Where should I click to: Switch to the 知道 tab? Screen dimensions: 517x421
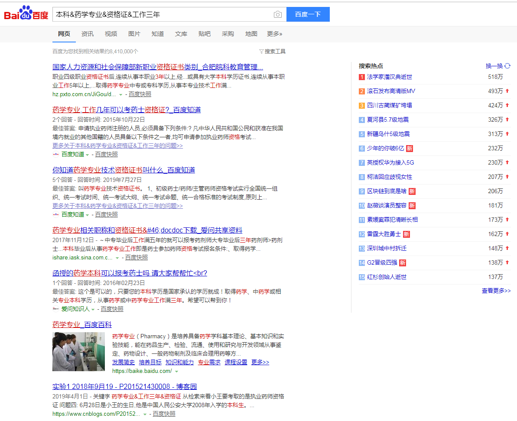point(158,34)
